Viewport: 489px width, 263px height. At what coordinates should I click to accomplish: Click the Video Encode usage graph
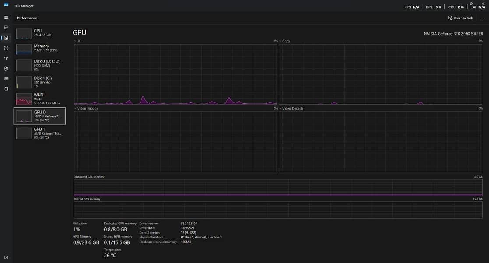[175, 142]
